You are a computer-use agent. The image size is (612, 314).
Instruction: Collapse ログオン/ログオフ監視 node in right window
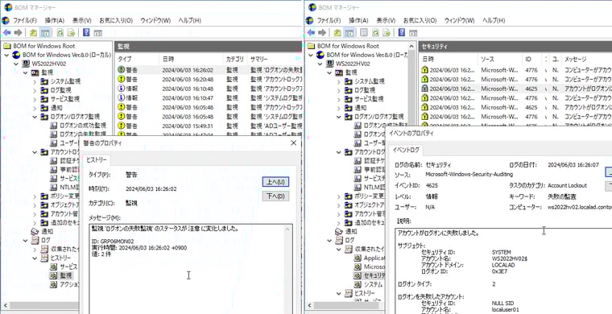click(x=338, y=117)
